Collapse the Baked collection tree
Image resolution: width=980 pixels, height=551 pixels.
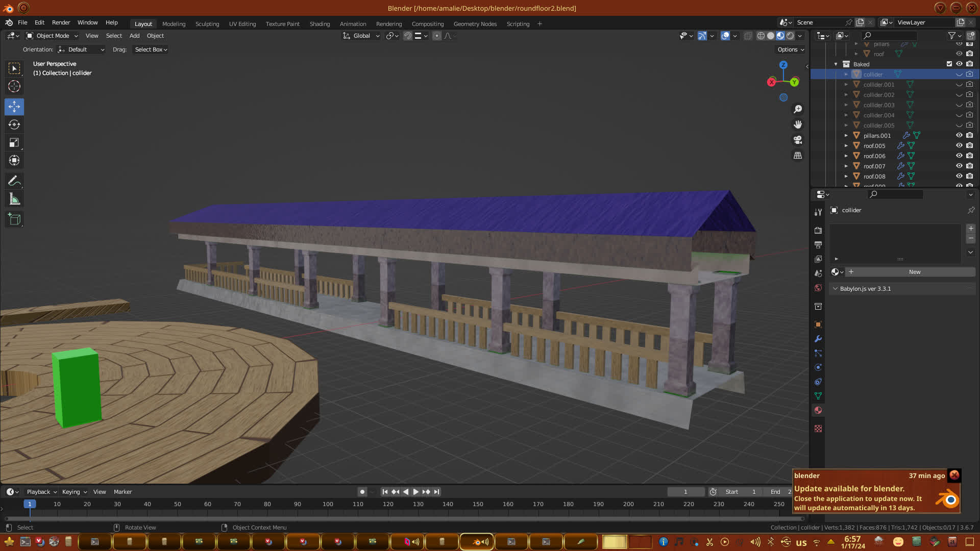tap(836, 64)
